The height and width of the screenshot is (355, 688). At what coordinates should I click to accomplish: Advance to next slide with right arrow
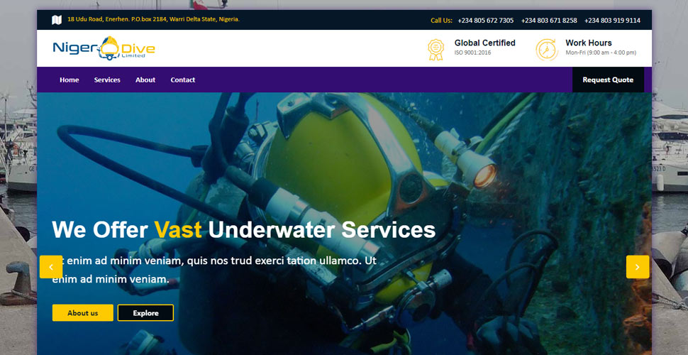click(x=638, y=267)
